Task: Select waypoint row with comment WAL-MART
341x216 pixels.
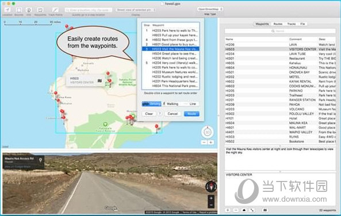Action: pyautogui.click(x=280, y=128)
